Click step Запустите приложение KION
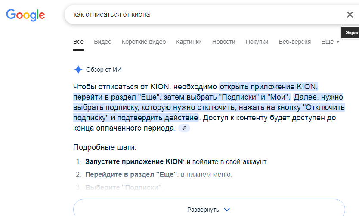This screenshot has height=216, width=359. 134,161
